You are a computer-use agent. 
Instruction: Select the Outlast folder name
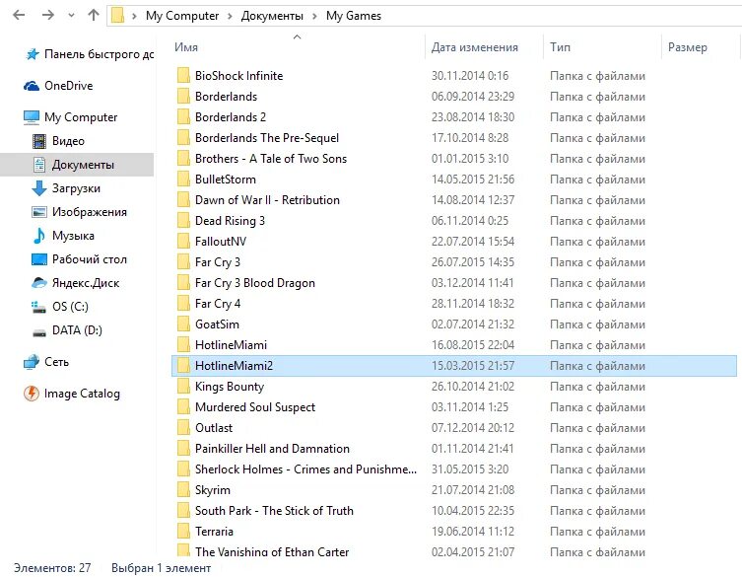[x=214, y=428]
